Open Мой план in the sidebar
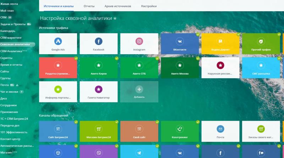 [x=7, y=11]
